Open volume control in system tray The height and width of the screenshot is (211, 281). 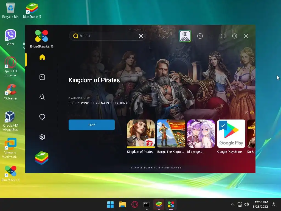point(246,204)
